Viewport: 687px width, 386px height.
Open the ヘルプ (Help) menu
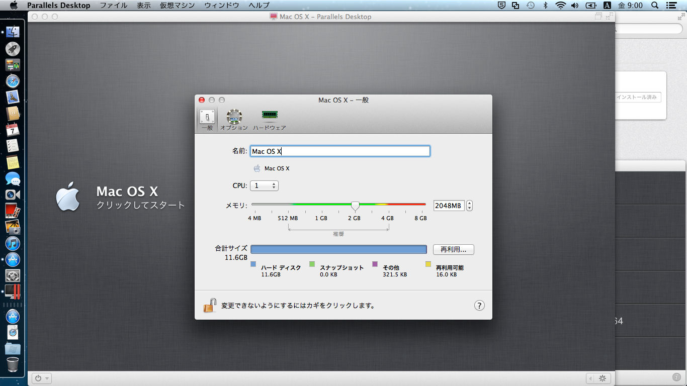pyautogui.click(x=259, y=6)
